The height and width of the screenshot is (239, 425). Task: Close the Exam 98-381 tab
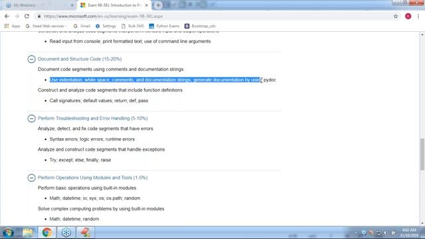[147, 5]
